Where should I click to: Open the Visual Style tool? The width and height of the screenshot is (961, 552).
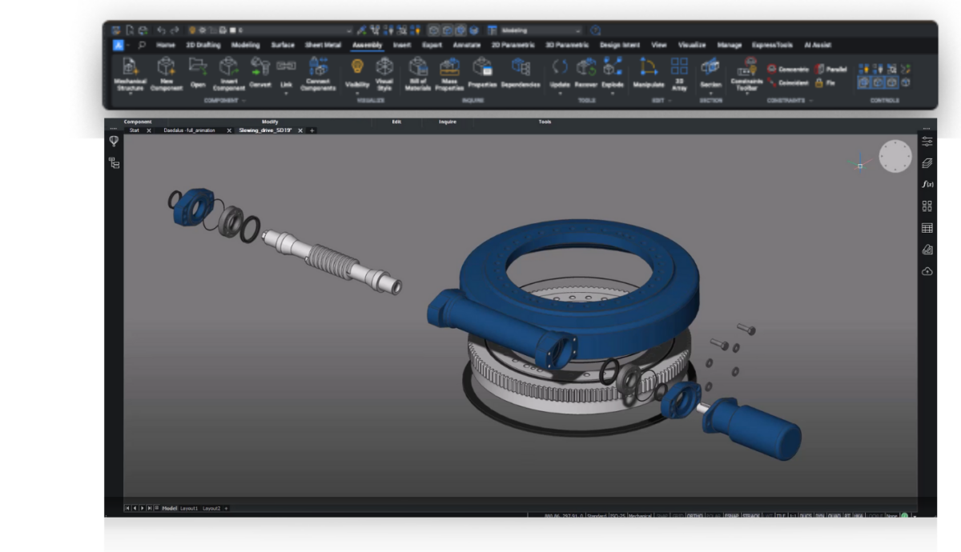coord(386,70)
